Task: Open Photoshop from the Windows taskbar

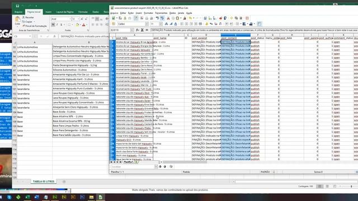Action: coord(82,197)
